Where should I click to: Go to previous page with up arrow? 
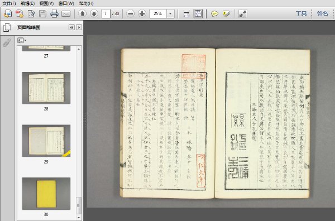click(x=83, y=13)
